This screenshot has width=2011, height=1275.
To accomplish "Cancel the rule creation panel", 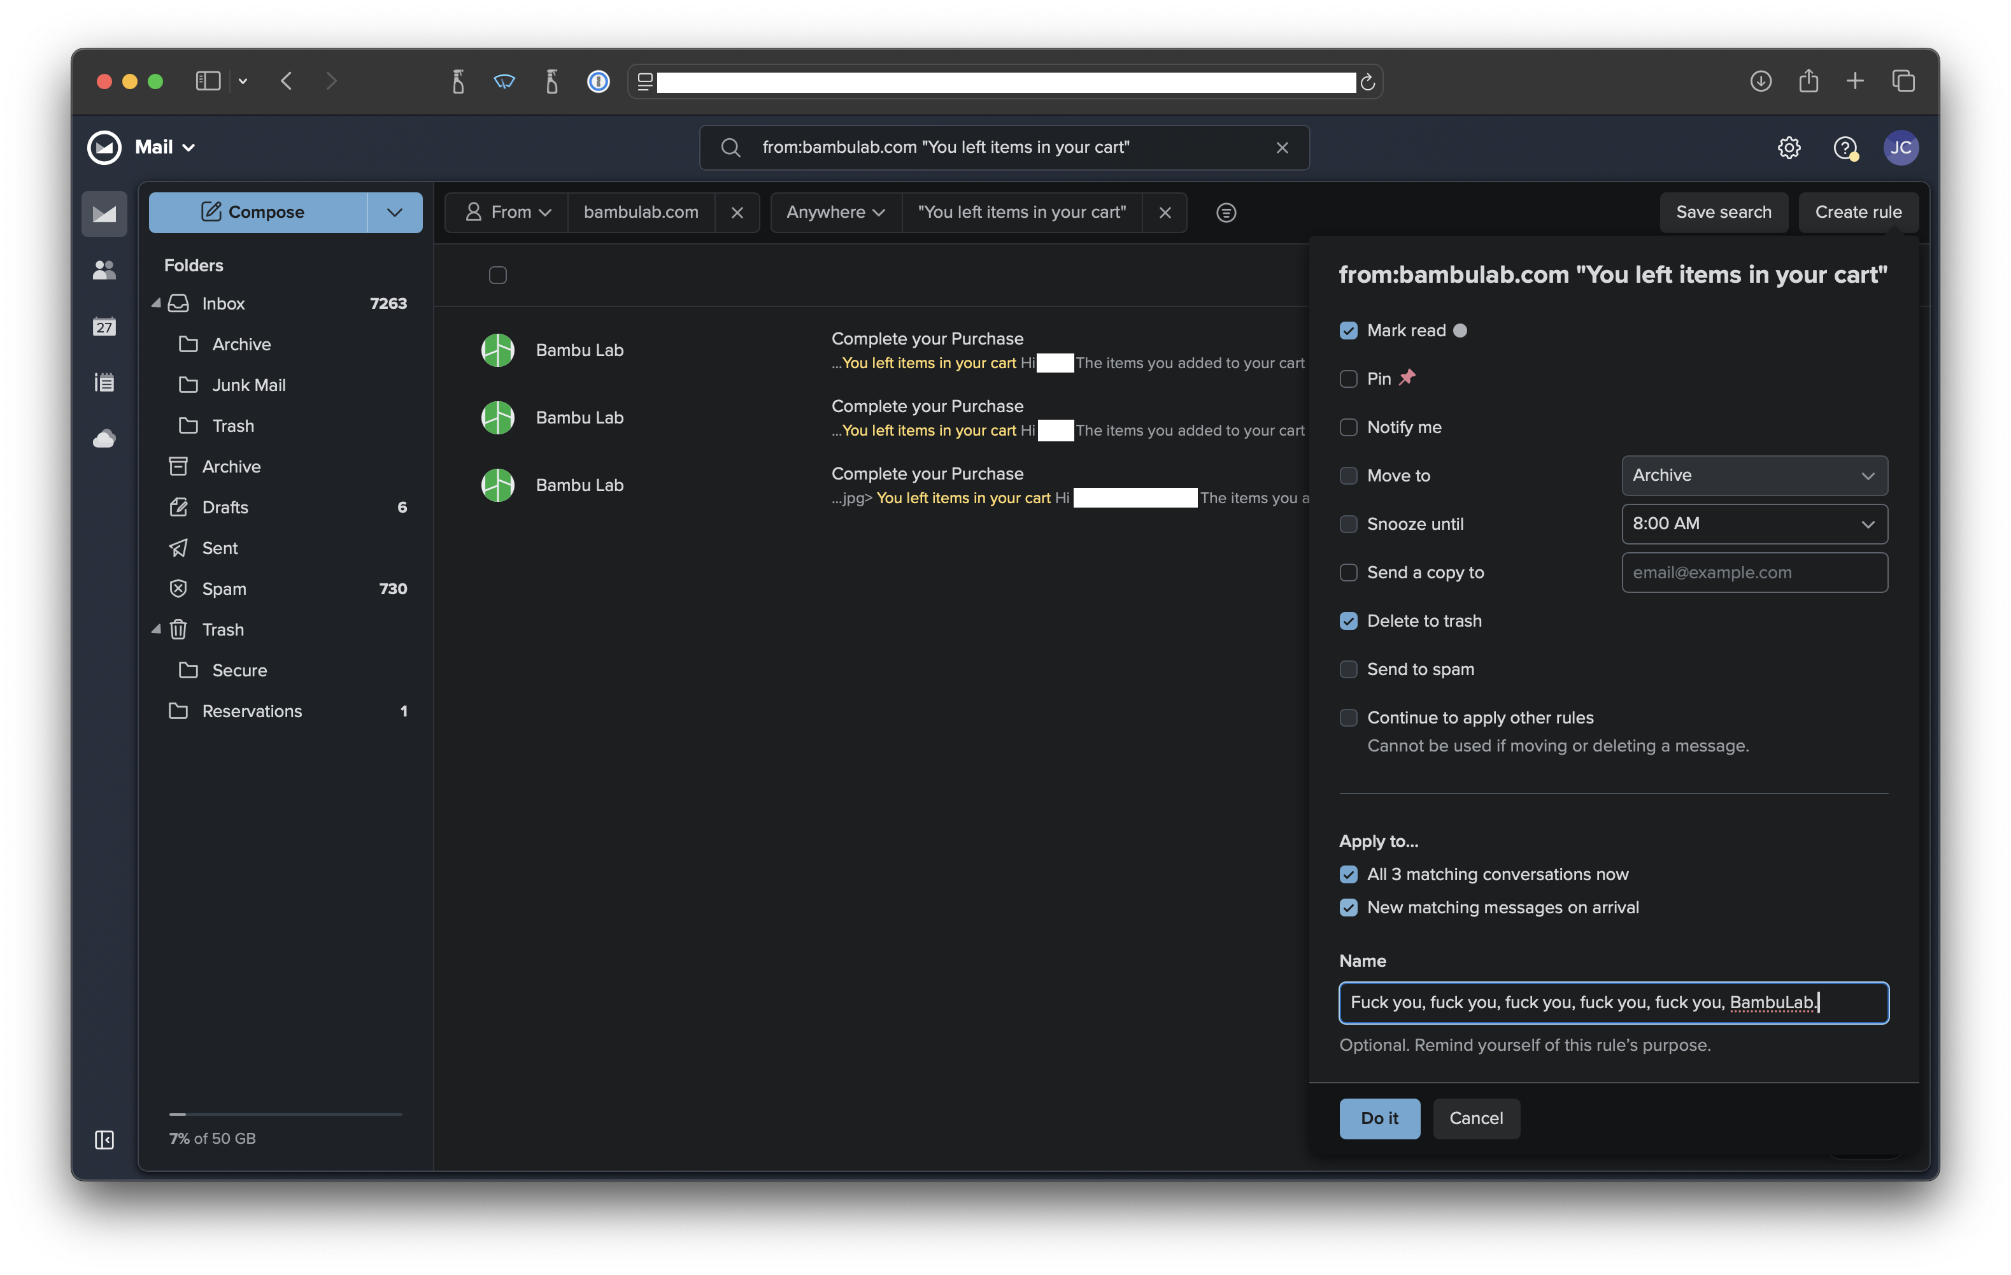I will pos(1475,1119).
